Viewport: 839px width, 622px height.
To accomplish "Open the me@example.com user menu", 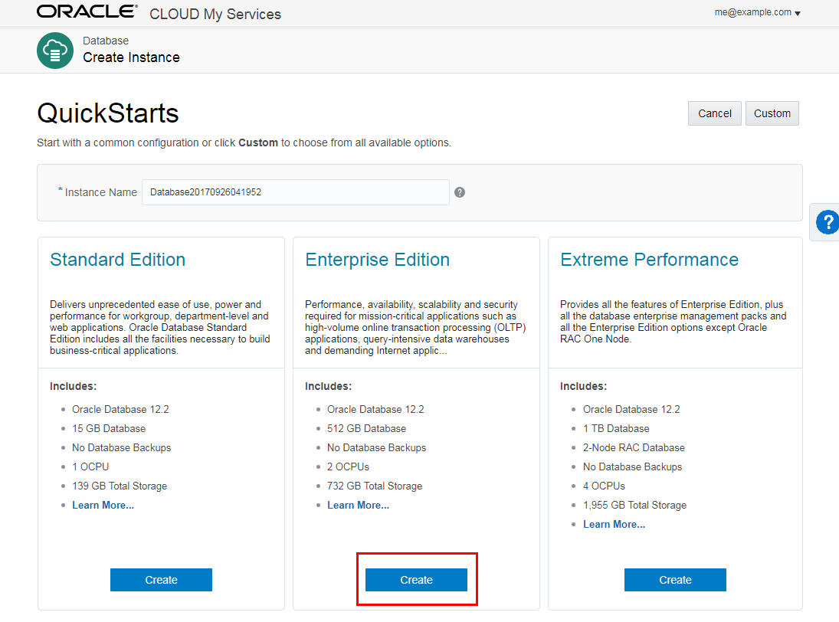I will coord(757,13).
